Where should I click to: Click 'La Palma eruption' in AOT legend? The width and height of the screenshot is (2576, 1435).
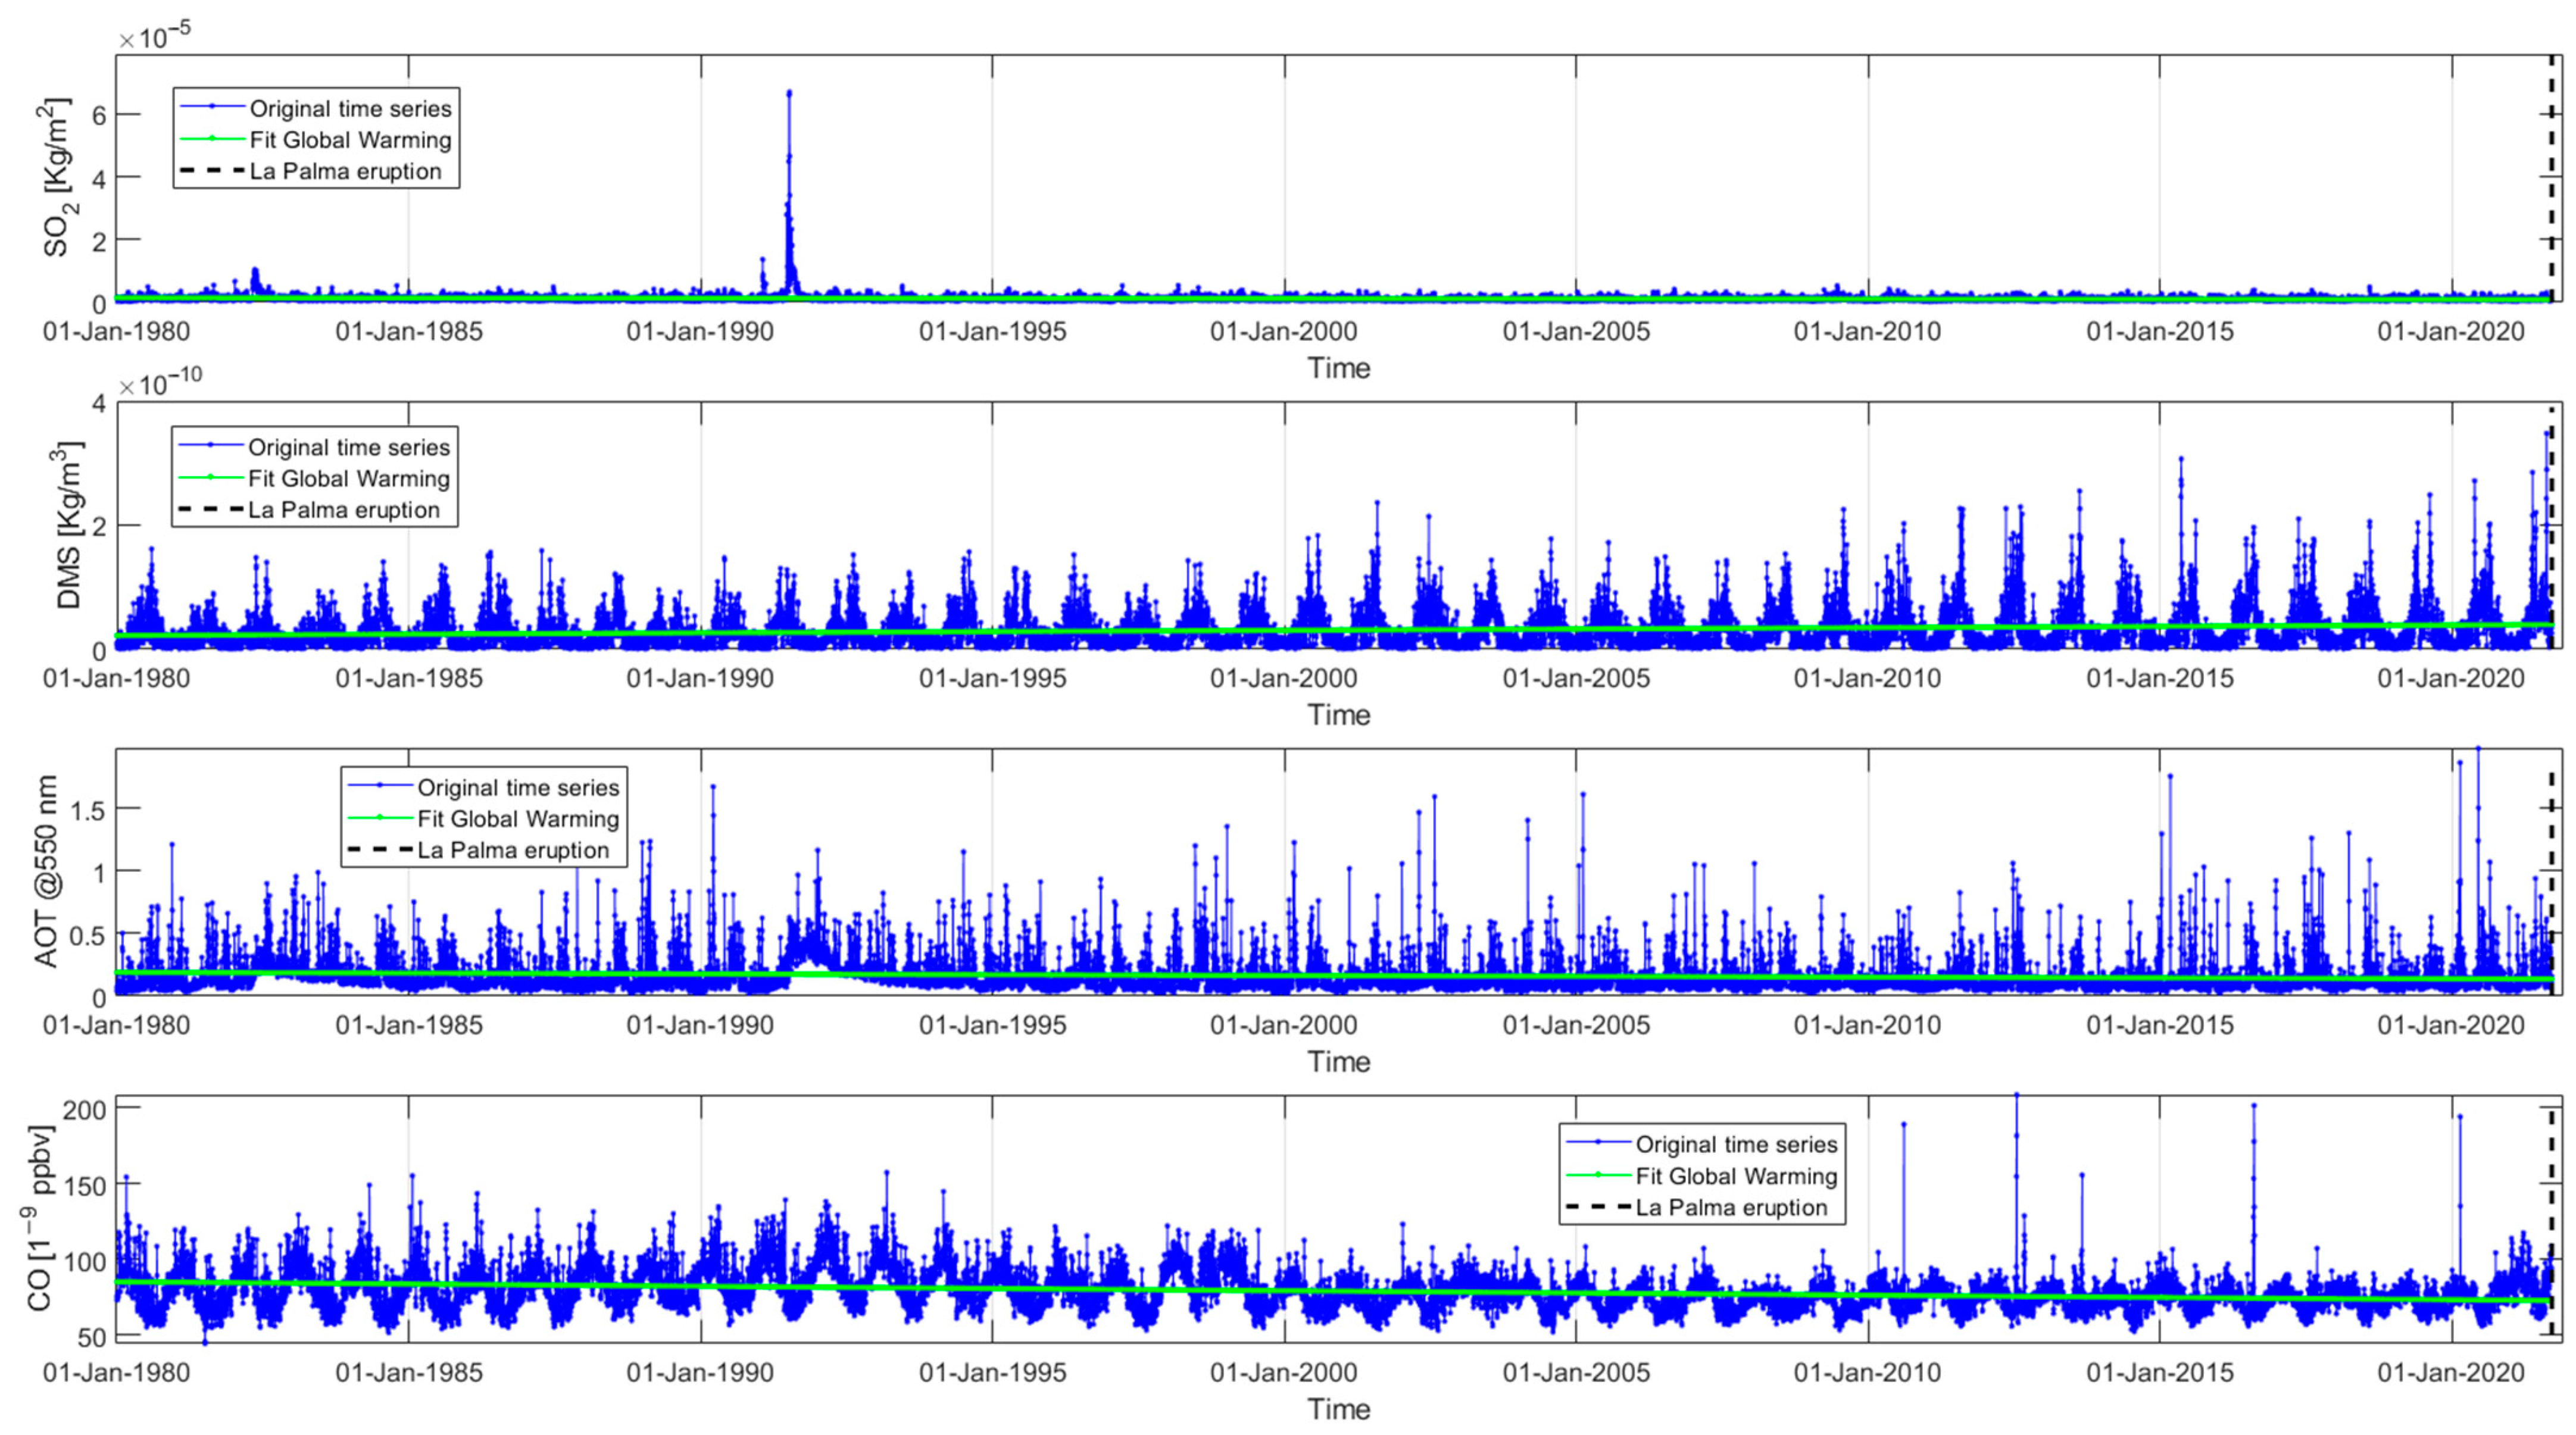click(513, 850)
